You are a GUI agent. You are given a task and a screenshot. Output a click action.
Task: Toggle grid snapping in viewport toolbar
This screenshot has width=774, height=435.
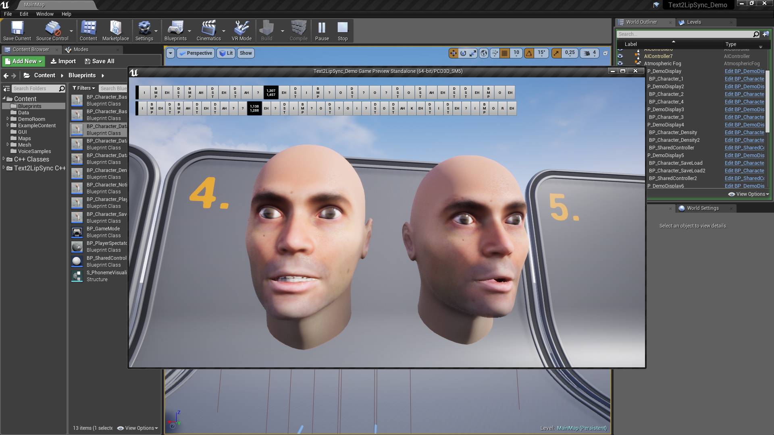pos(504,53)
